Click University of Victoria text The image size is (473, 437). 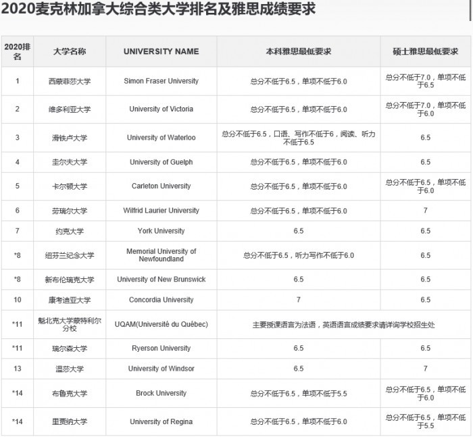161,109
